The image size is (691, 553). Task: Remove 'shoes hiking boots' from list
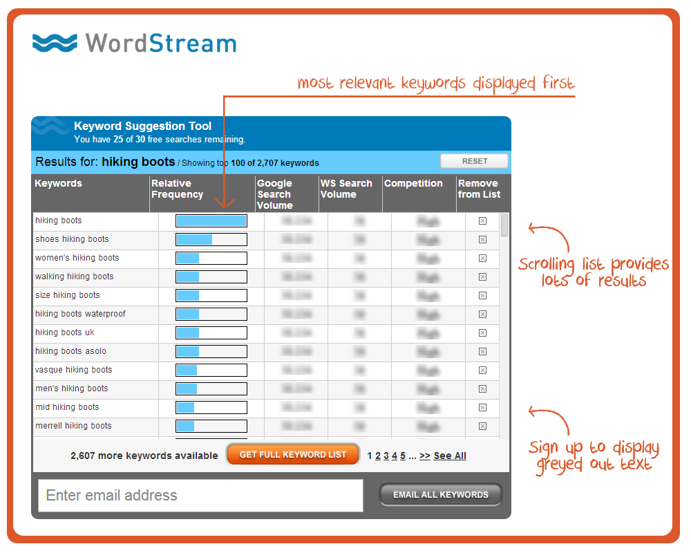(482, 240)
